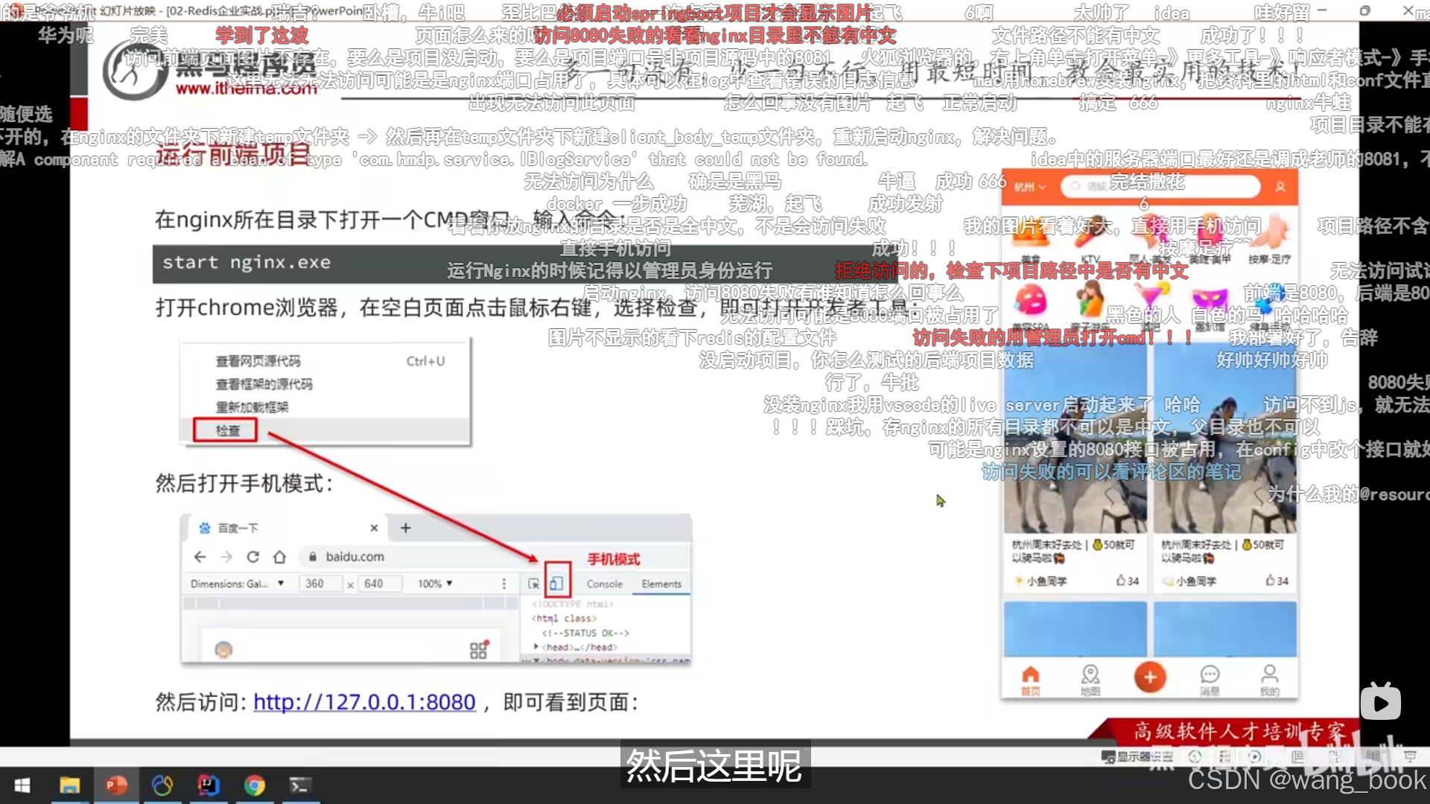This screenshot has height=804, width=1430.
Task: Select 检查 from the context menu
Action: pos(227,430)
